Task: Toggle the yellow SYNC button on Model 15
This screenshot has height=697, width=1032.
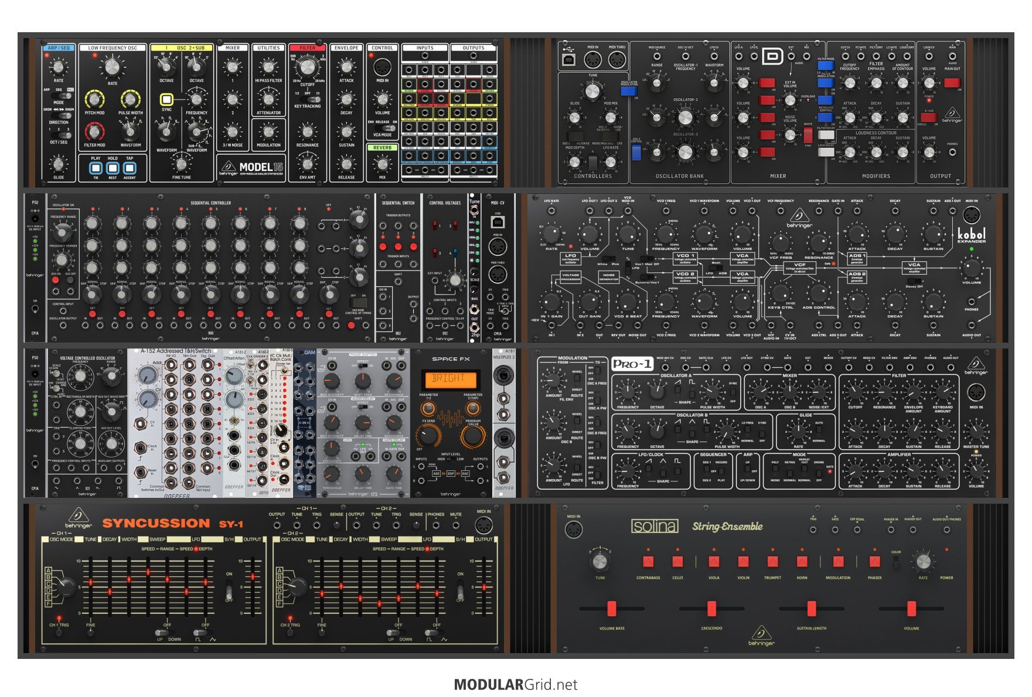Action: point(167,100)
